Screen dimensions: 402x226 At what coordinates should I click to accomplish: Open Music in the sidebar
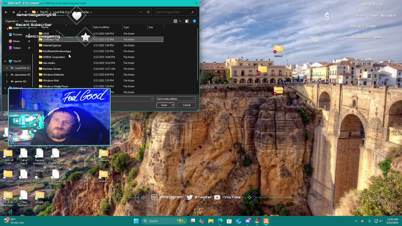[16, 41]
